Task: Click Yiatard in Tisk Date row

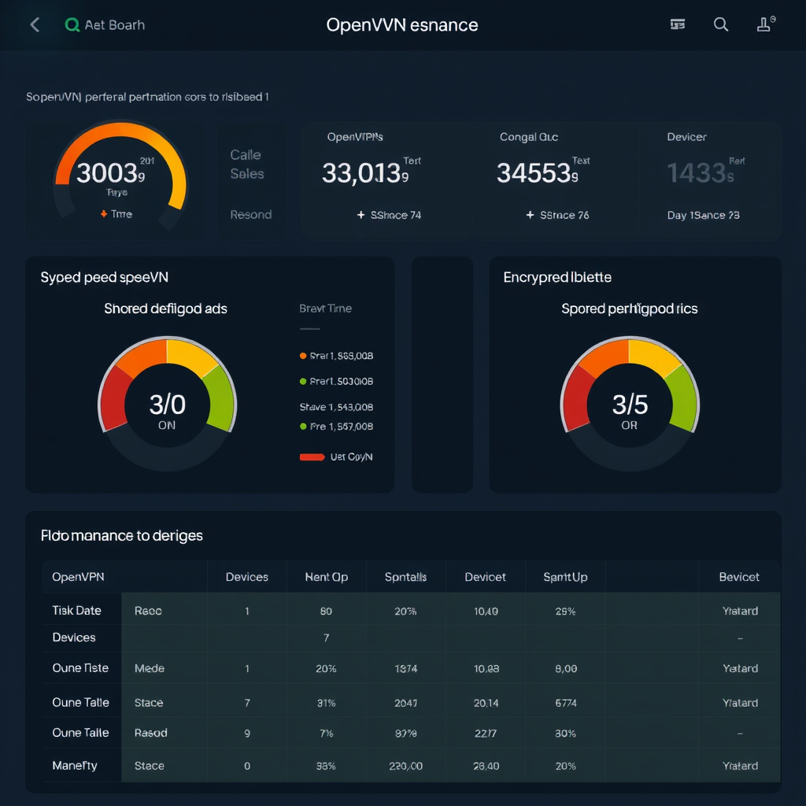Action: coord(740,611)
